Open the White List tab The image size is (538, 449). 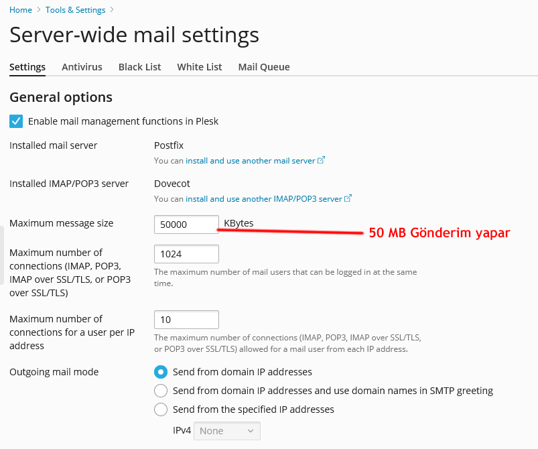[x=200, y=67]
